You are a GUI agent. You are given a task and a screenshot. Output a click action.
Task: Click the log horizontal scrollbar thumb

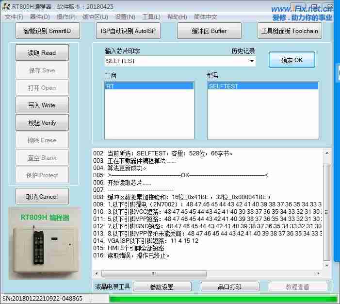tap(154, 273)
